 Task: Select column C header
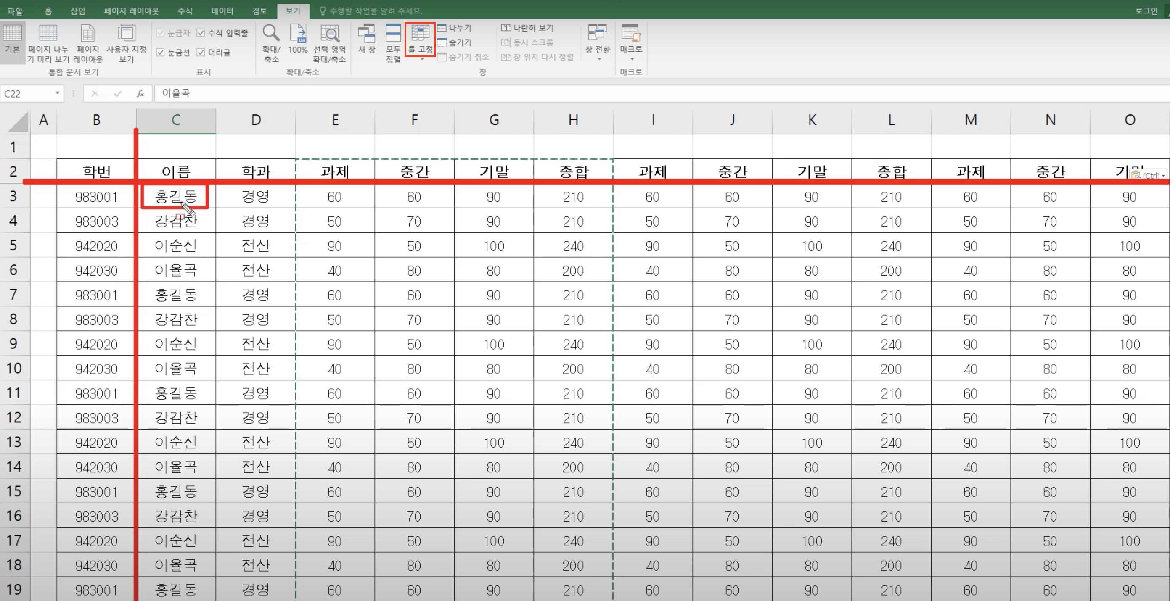(x=176, y=120)
